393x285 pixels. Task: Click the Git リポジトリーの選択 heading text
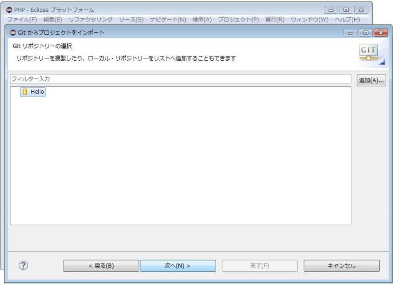[x=42, y=46]
